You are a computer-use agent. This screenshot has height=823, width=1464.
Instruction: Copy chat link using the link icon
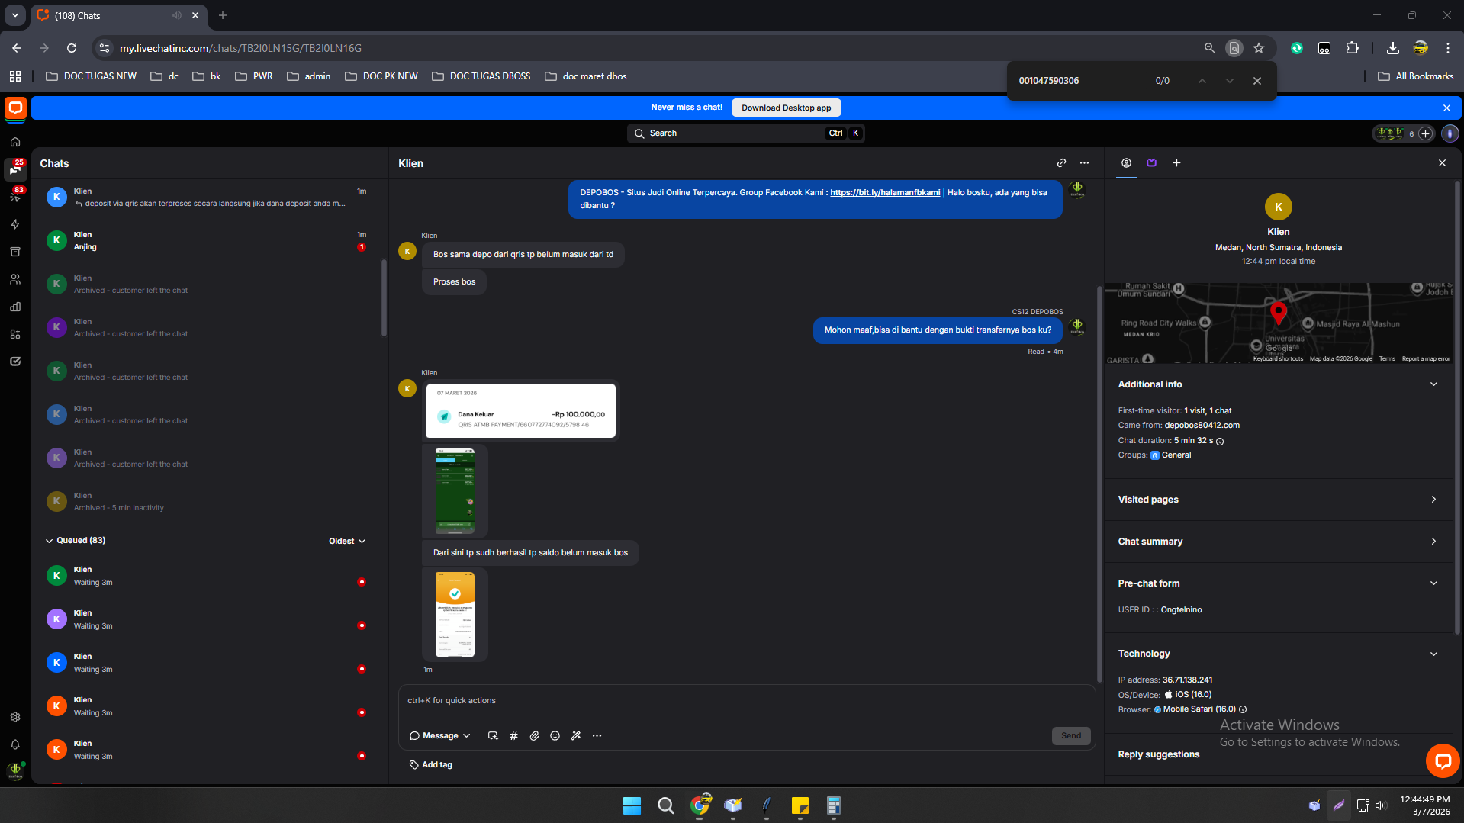[x=1061, y=163]
